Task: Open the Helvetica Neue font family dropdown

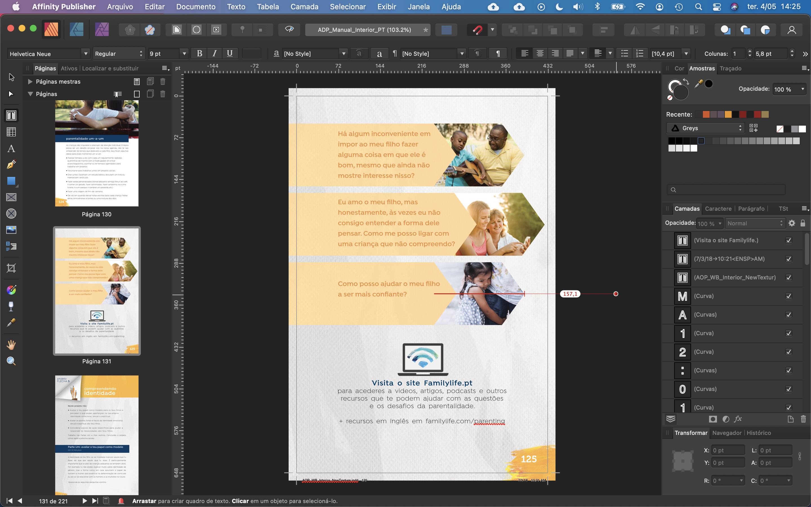Action: 86,54
